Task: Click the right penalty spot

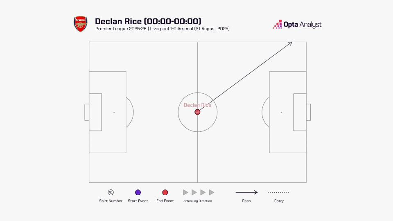Action: click(281, 112)
